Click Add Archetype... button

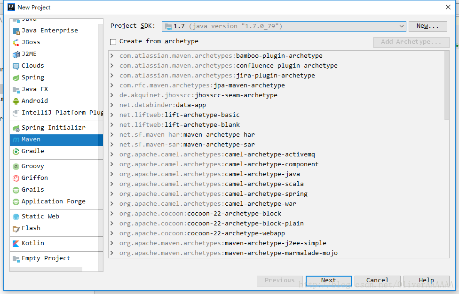coord(412,42)
